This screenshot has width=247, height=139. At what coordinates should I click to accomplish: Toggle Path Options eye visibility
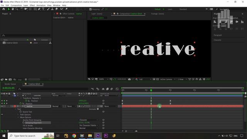click(2, 115)
